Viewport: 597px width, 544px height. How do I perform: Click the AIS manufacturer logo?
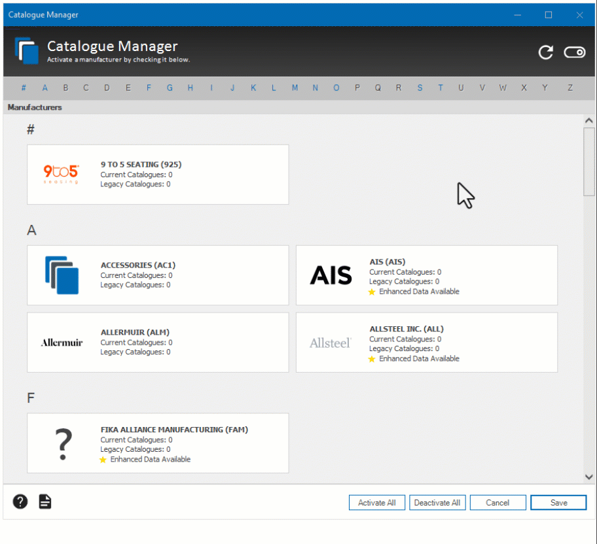[x=331, y=276]
